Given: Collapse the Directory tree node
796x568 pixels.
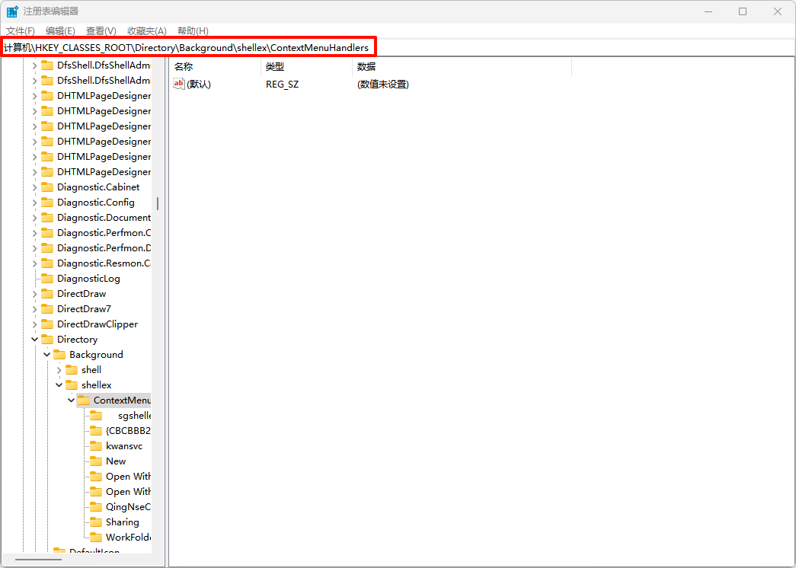Looking at the screenshot, I should click(34, 340).
